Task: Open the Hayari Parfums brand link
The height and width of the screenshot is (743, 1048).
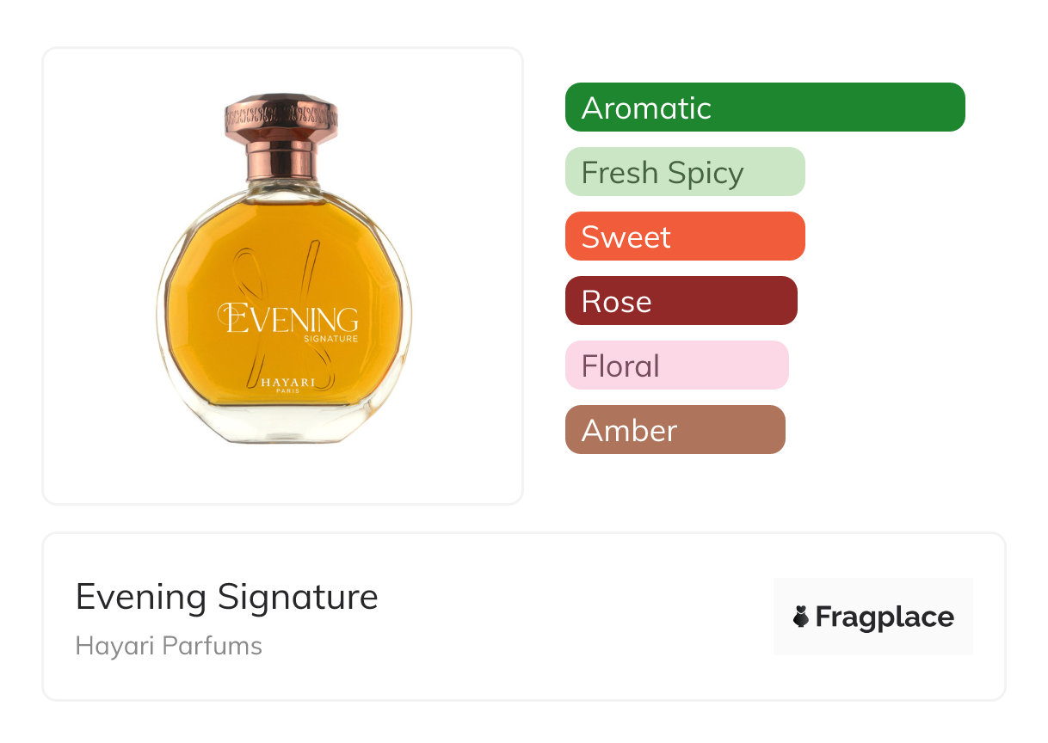Action: pyautogui.click(x=169, y=646)
